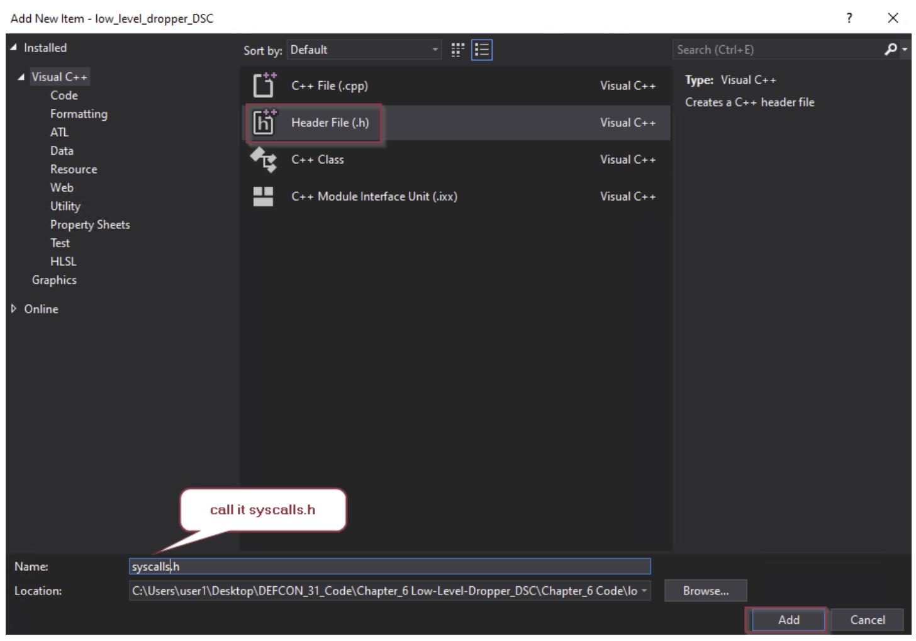Screen dimensions: 916x641
Task: Click the Add button
Action: coord(788,620)
